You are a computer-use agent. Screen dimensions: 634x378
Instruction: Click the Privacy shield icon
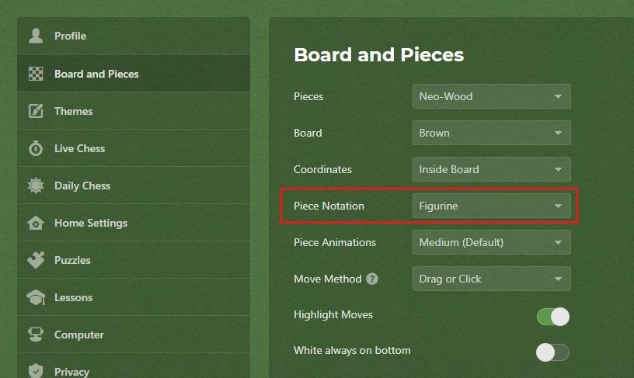(x=36, y=371)
